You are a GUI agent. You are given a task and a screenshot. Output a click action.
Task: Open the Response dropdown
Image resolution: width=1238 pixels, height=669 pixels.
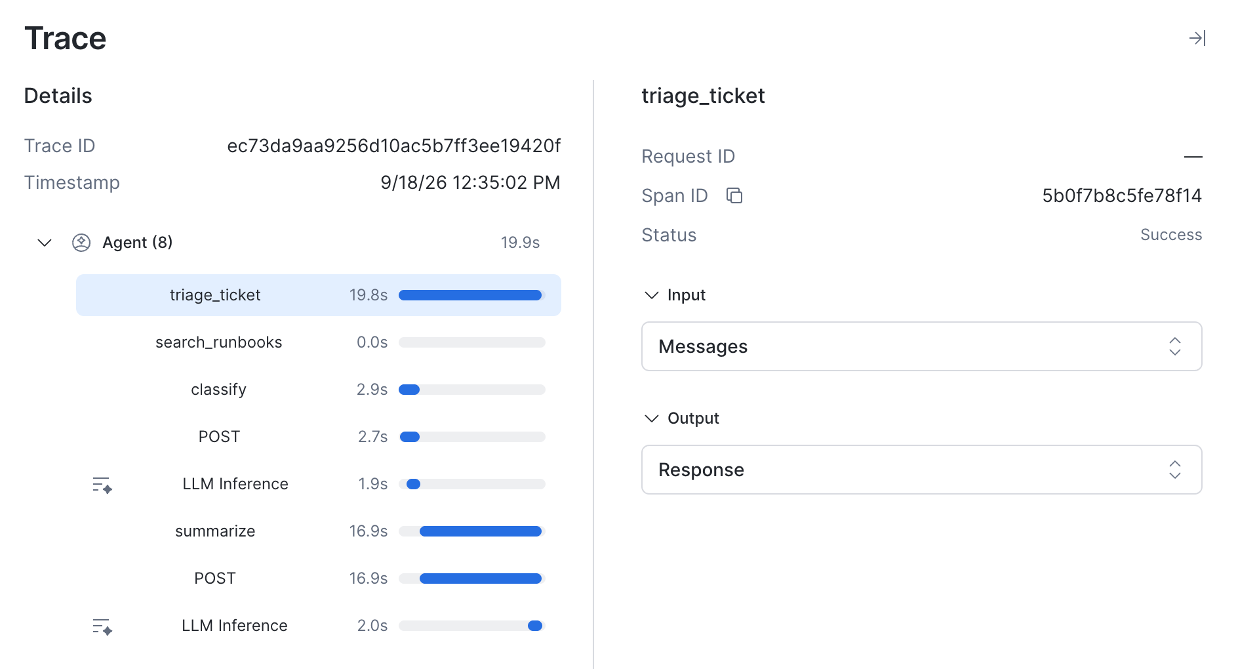[x=921, y=470]
